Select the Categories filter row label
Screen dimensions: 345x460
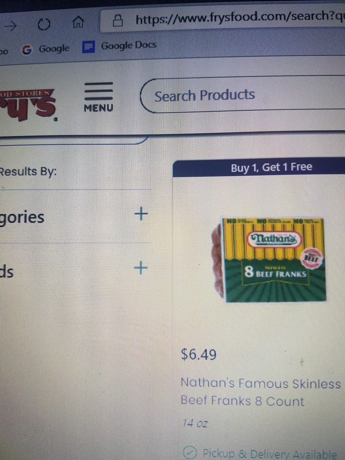click(x=22, y=217)
